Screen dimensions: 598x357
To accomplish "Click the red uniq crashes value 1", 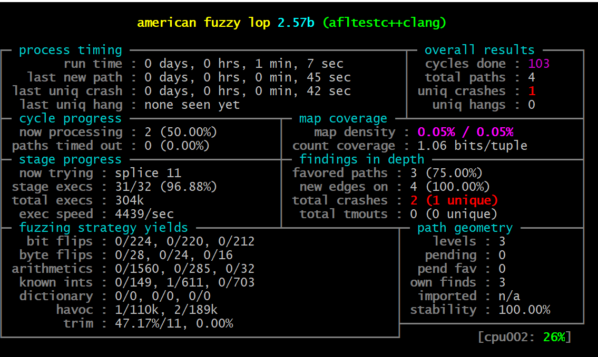I will [x=532, y=91].
